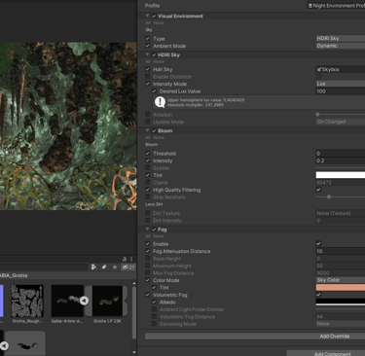Select the Grotte_Rough texture thumbnail
The width and height of the screenshot is (365, 356).
coord(27,301)
